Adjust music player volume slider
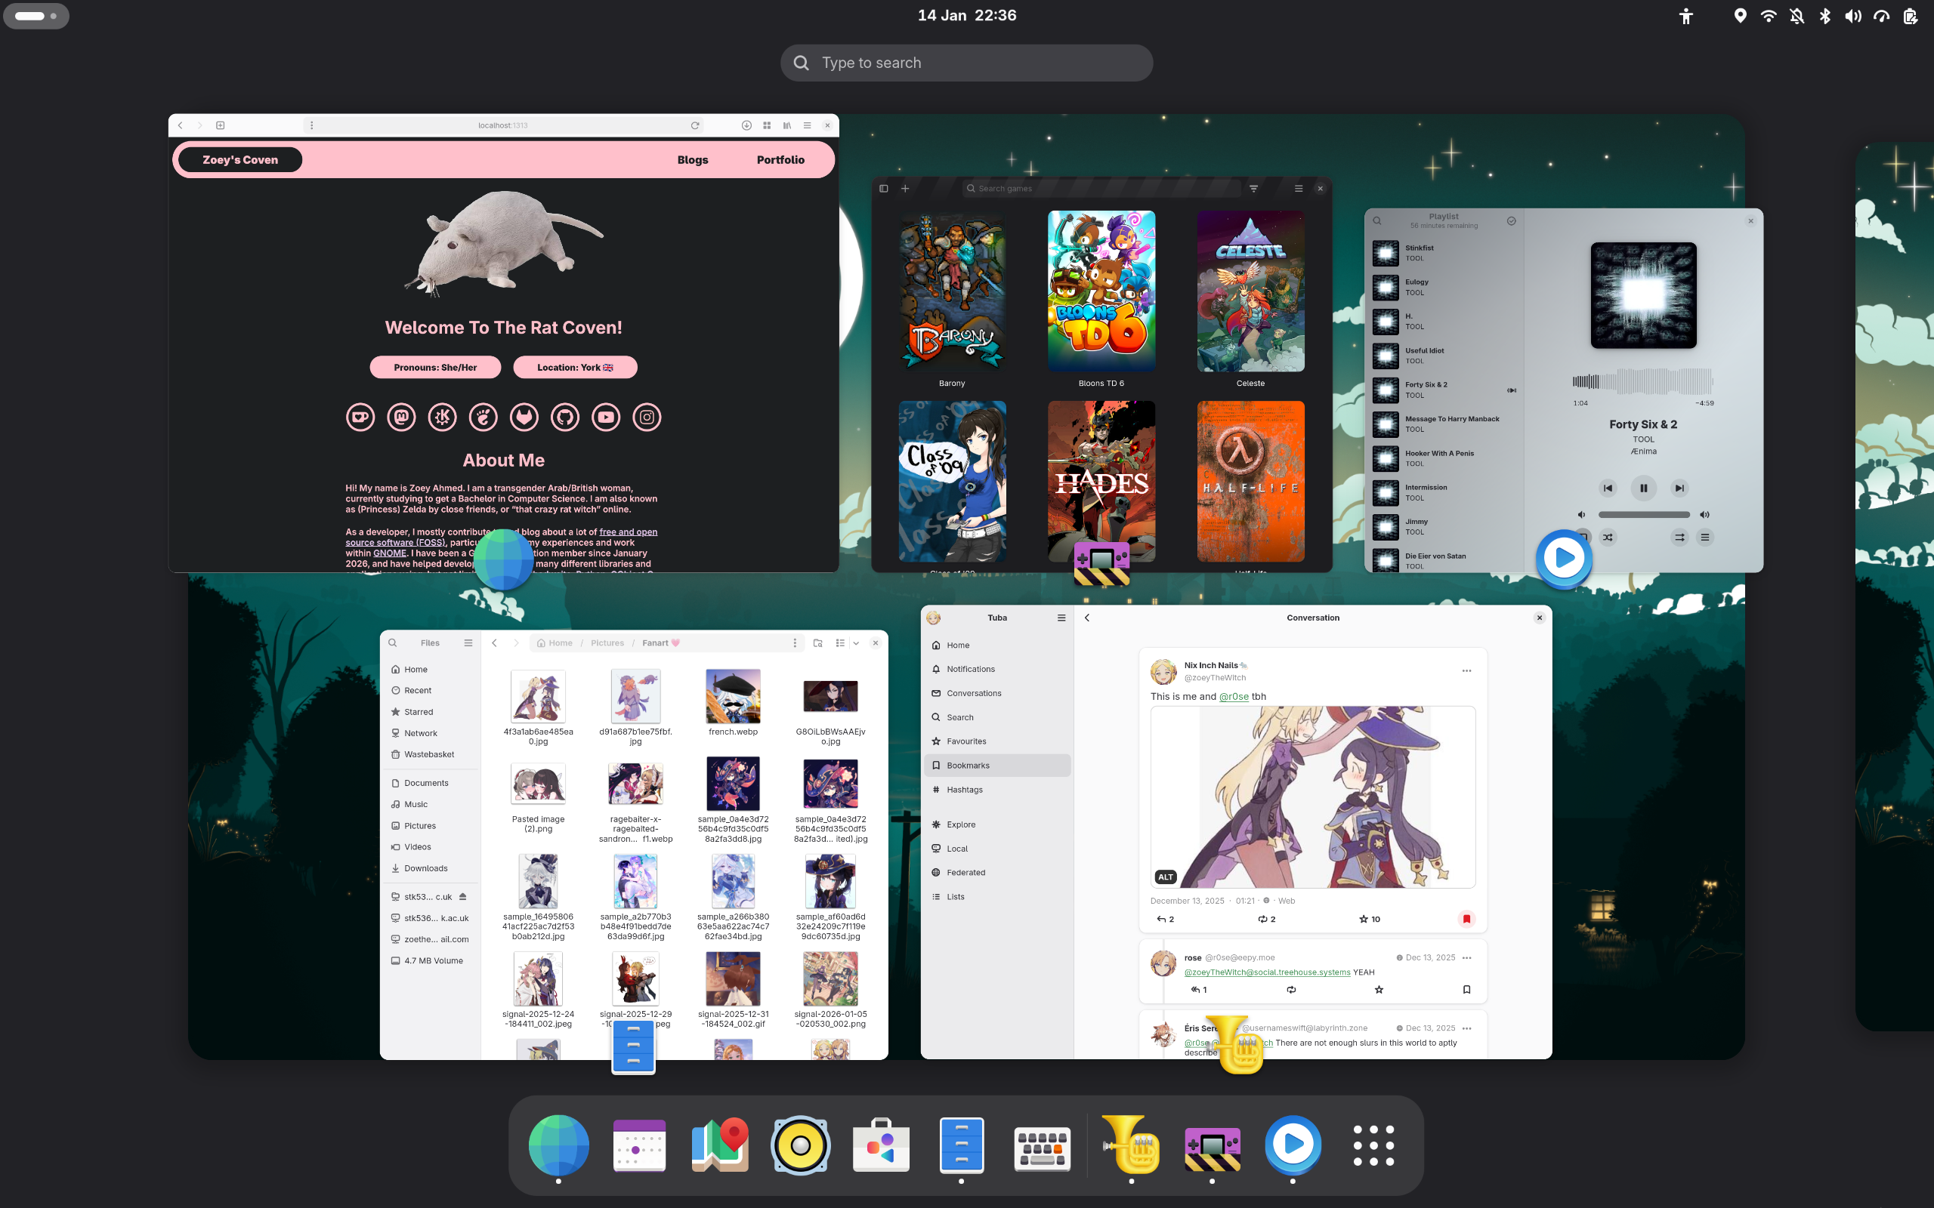 coord(1643,514)
